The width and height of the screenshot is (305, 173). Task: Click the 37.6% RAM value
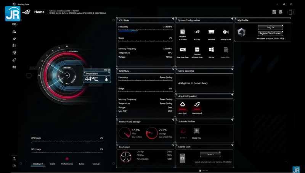pyautogui.click(x=136, y=130)
